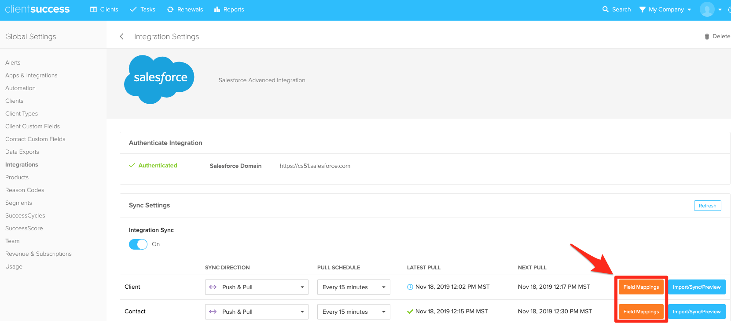The height and width of the screenshot is (323, 731).
Task: Open SuccessScore settings
Action: tap(24, 229)
